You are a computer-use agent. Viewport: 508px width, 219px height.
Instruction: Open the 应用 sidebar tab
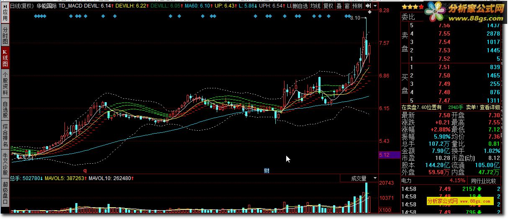pos(5,12)
